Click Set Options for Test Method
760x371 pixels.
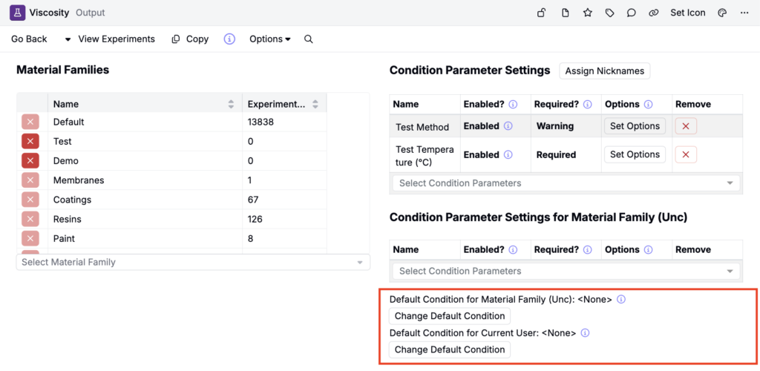coord(635,126)
